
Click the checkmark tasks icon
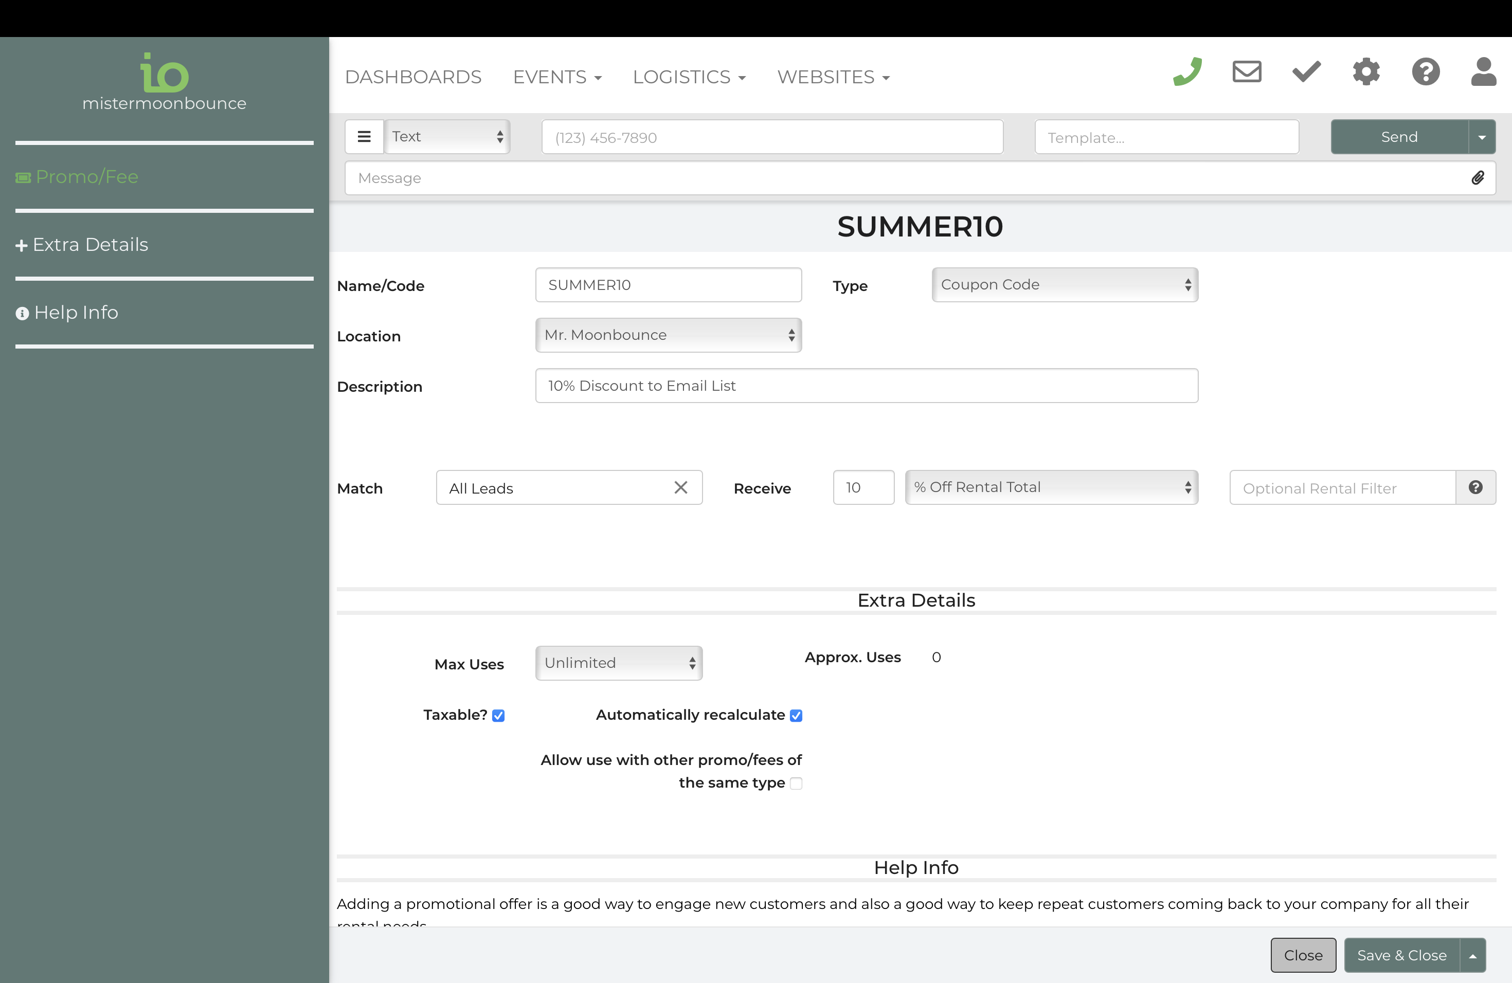pyautogui.click(x=1306, y=72)
